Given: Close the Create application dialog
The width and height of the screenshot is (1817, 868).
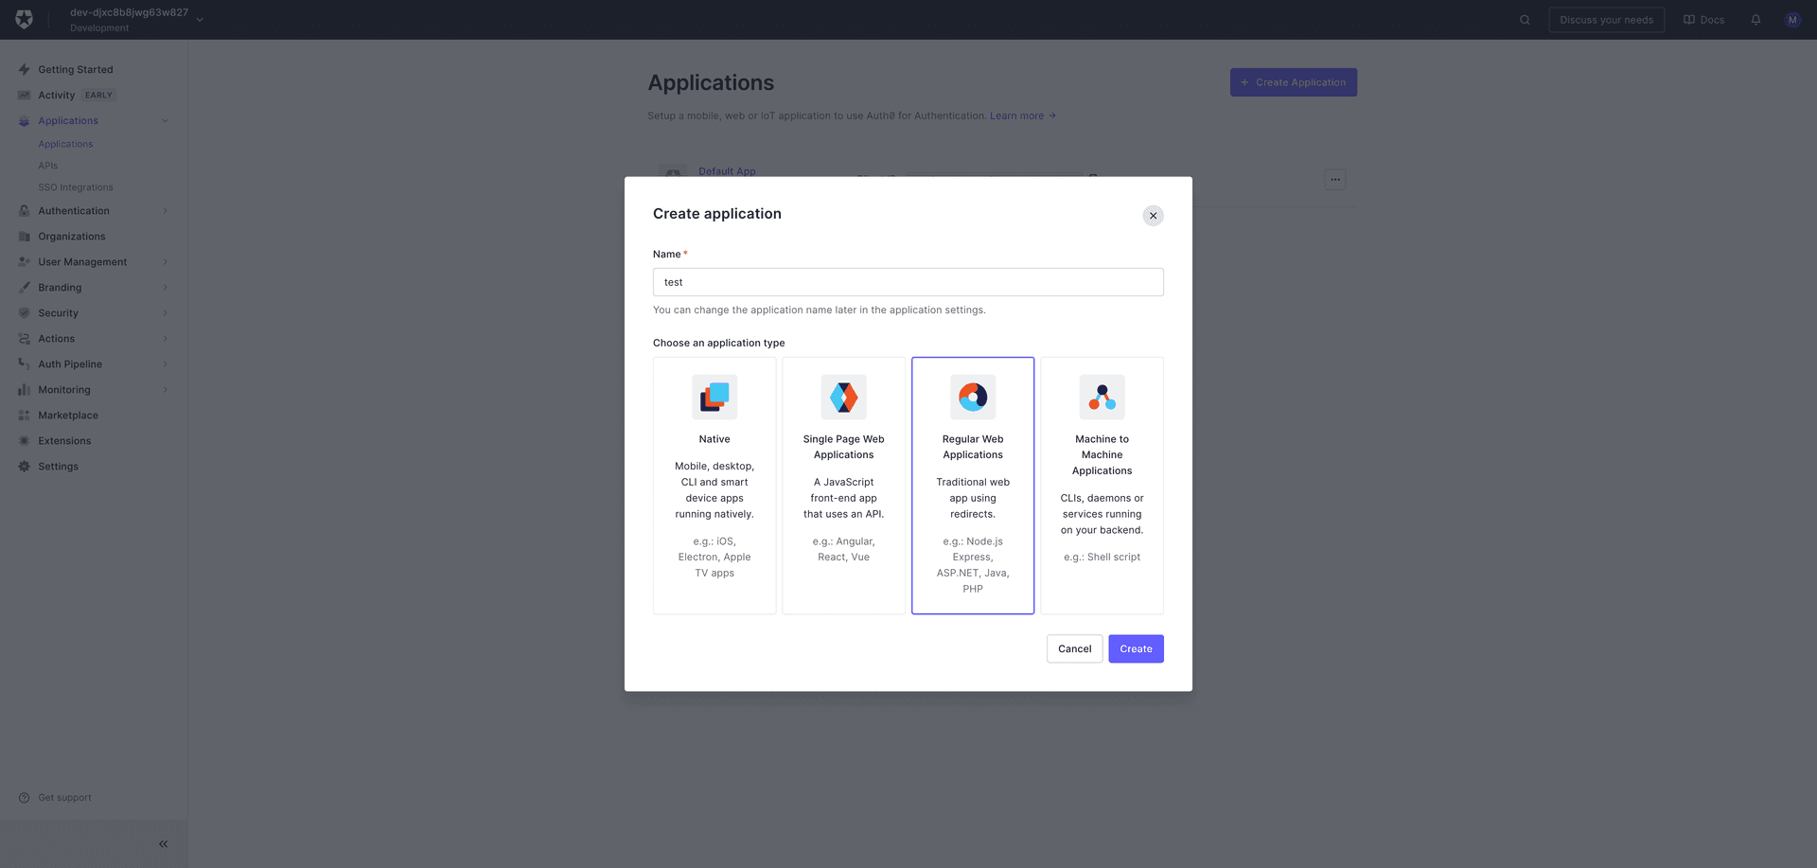Looking at the screenshot, I should 1153,216.
